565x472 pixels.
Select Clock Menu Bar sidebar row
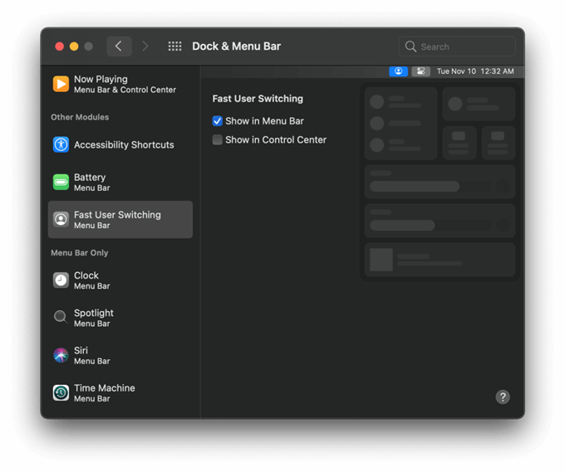click(x=120, y=280)
